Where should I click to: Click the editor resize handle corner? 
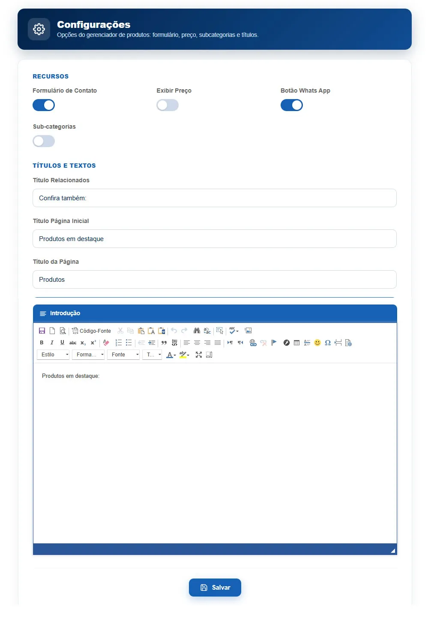[x=393, y=551]
